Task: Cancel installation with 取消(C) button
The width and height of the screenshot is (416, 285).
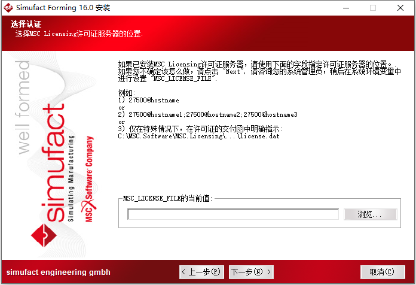Action: click(x=383, y=272)
